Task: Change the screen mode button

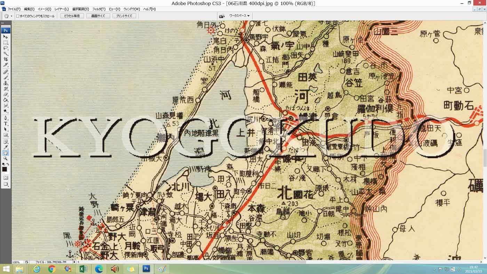Action: click(x=6, y=184)
